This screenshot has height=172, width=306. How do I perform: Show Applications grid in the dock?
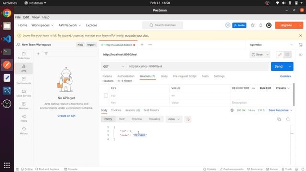point(7,165)
